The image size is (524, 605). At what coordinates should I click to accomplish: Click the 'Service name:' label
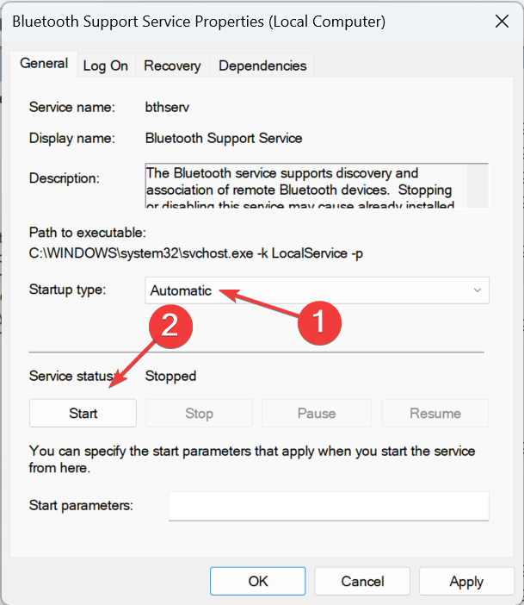[x=72, y=107]
